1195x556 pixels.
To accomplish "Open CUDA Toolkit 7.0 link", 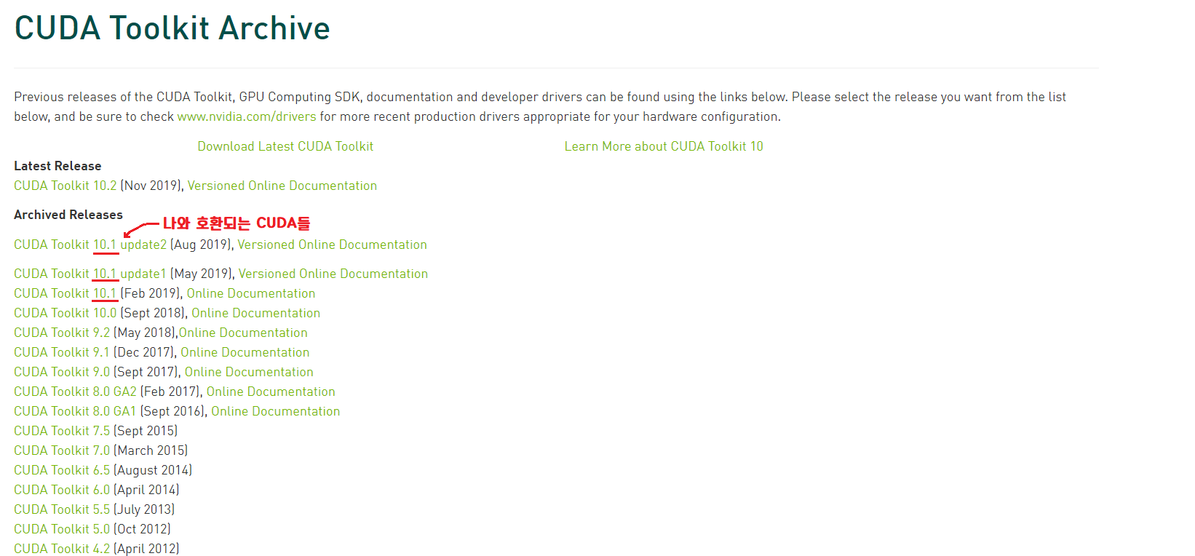I will click(62, 450).
